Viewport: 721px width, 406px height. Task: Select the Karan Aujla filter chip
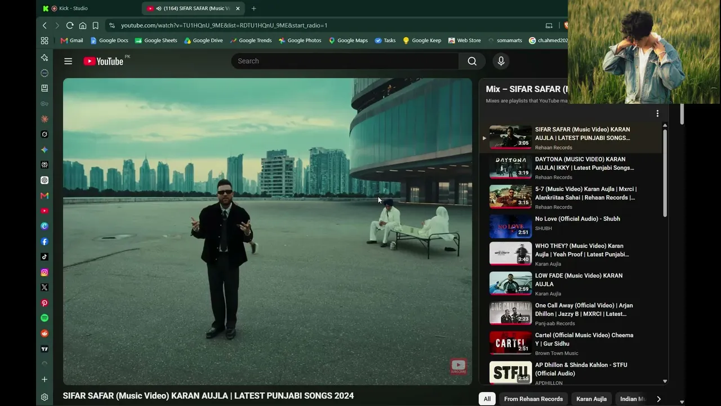[x=591, y=399]
